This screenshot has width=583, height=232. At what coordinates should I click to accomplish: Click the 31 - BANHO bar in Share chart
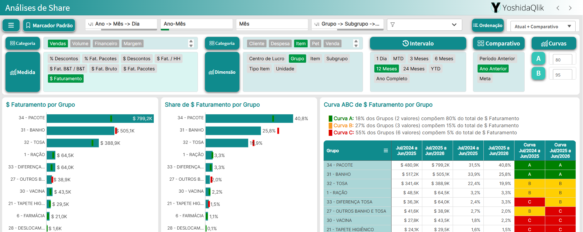coord(233,131)
